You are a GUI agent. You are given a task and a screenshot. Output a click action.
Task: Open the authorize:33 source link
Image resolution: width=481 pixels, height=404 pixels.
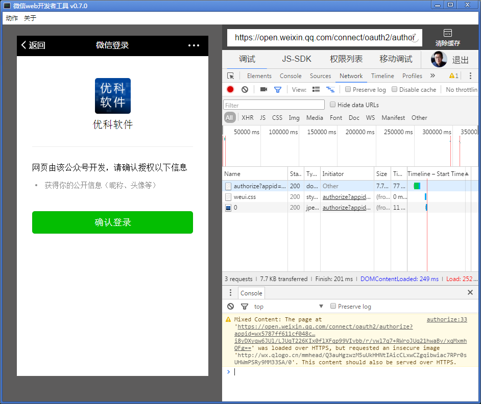tap(447, 319)
